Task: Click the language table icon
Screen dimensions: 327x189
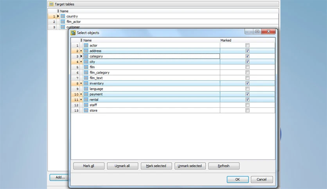Action: click(86, 89)
